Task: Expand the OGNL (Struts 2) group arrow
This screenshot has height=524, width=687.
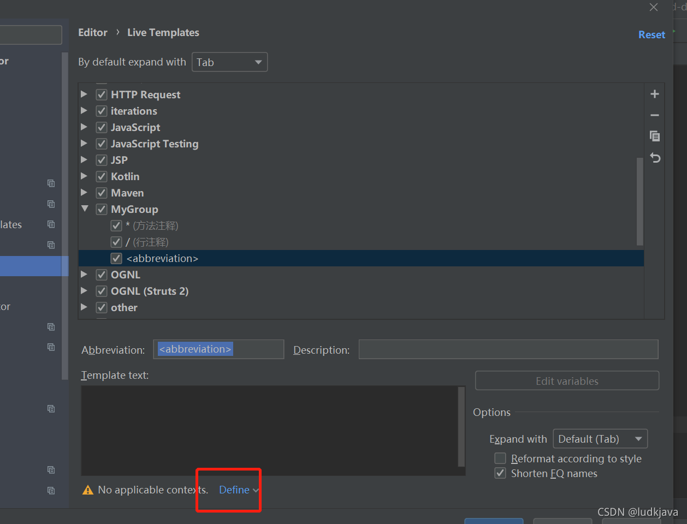Action: click(84, 290)
